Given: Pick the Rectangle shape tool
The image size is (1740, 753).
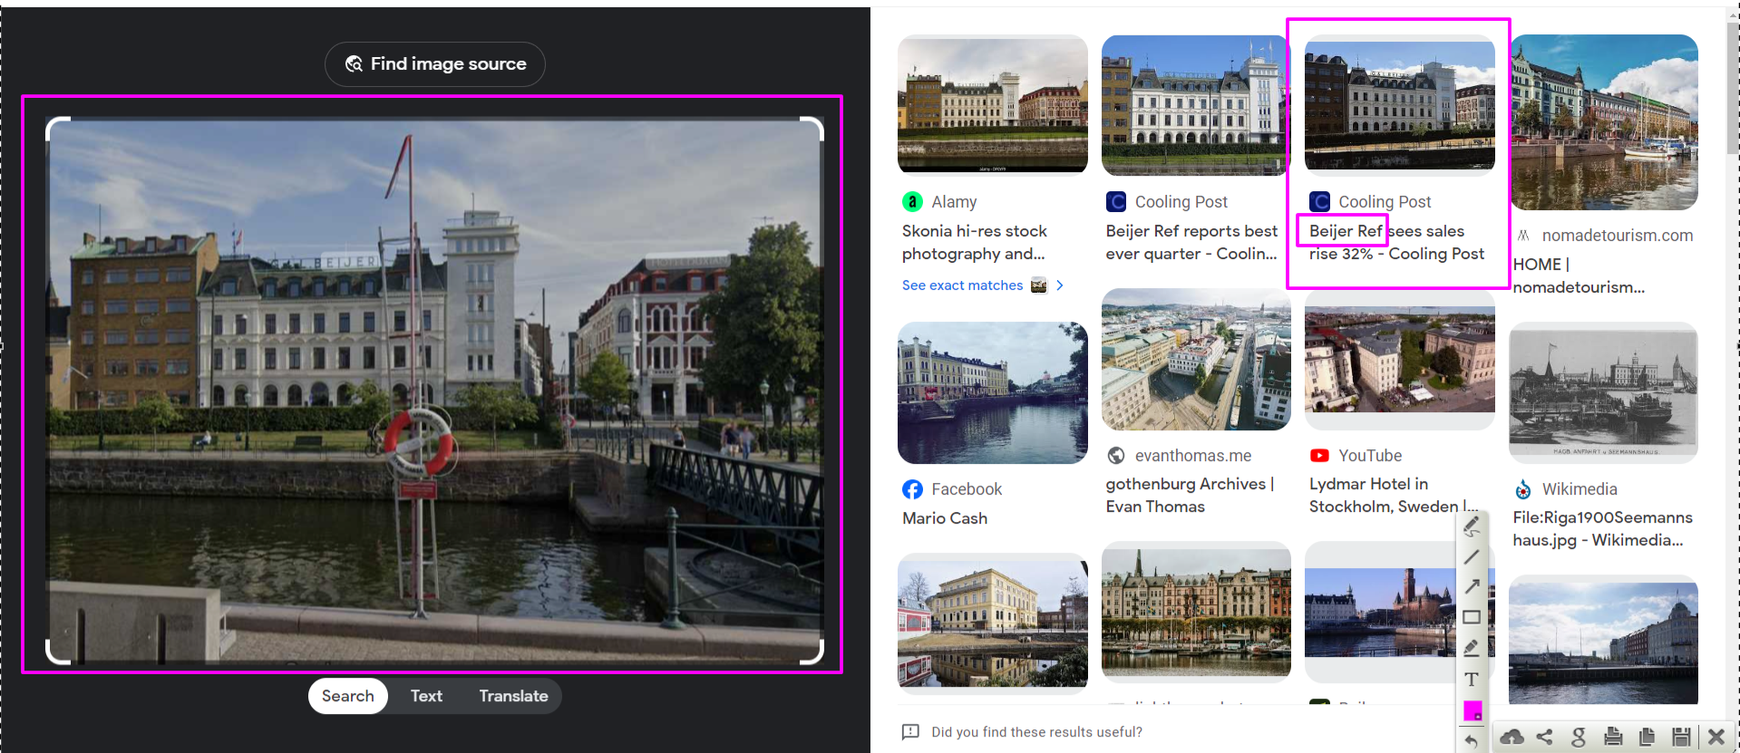Looking at the screenshot, I should tap(1472, 618).
